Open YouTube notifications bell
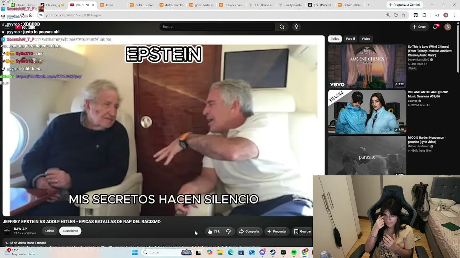Image resolution: width=460 pixels, height=258 pixels. coord(436,27)
